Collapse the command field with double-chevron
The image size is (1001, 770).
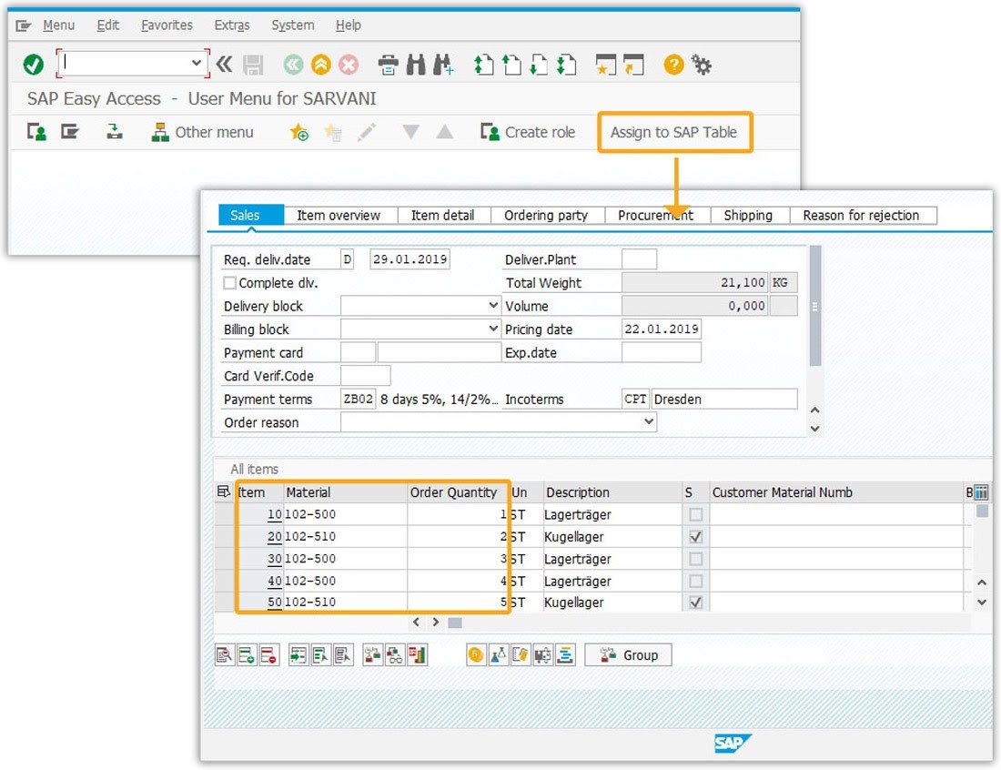pos(224,64)
